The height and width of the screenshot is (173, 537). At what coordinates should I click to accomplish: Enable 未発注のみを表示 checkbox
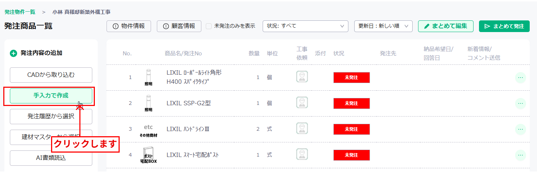209,26
